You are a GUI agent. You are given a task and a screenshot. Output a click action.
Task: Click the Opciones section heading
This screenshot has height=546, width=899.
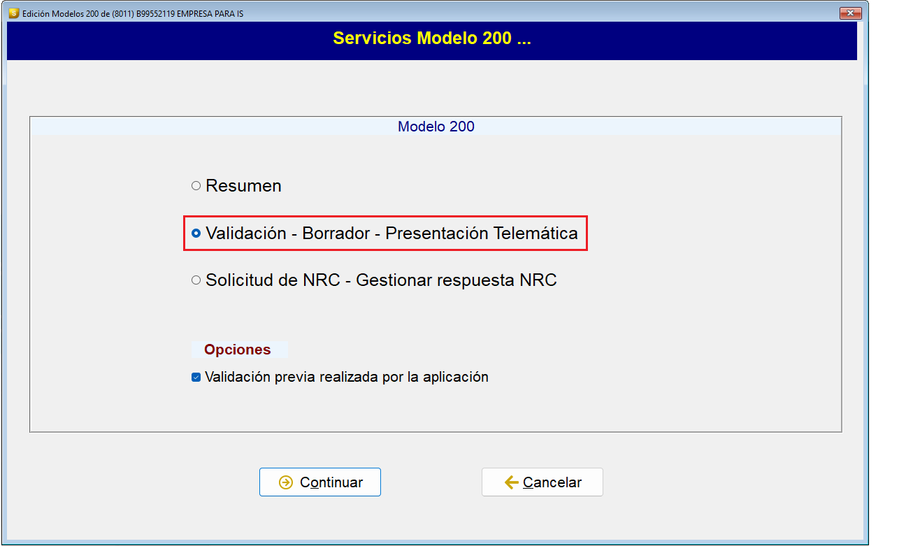(237, 350)
